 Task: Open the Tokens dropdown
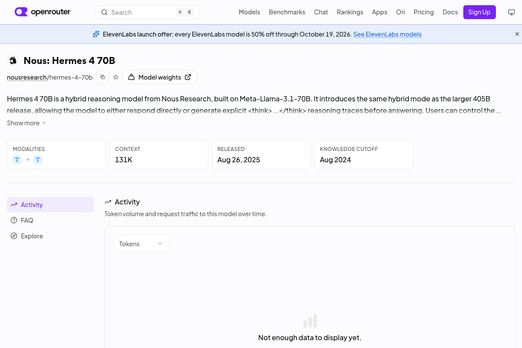pyautogui.click(x=141, y=244)
